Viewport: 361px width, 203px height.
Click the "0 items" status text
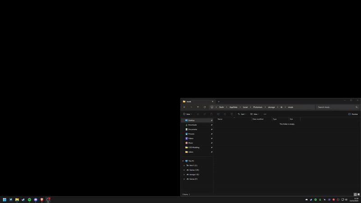[x=185, y=194]
